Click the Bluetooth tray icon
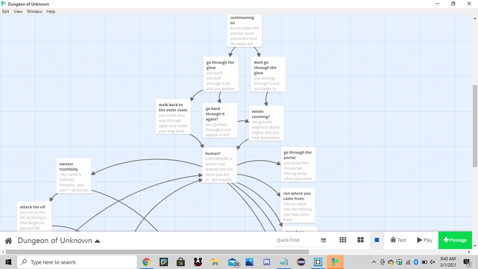Image resolution: width=478 pixels, height=269 pixels. pos(416,262)
